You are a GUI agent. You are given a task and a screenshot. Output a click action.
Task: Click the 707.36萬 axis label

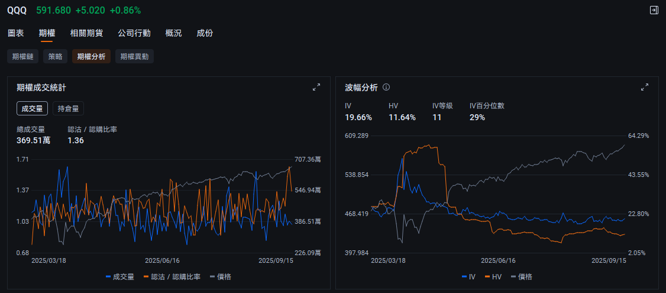(308, 159)
